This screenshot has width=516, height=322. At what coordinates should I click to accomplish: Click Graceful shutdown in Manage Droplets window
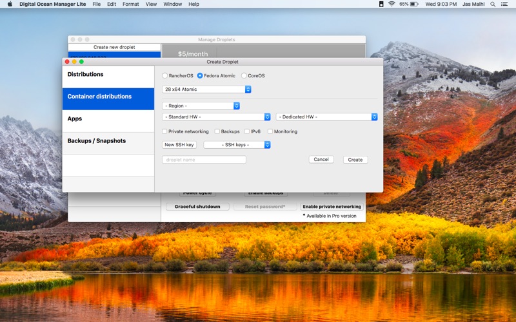click(197, 207)
